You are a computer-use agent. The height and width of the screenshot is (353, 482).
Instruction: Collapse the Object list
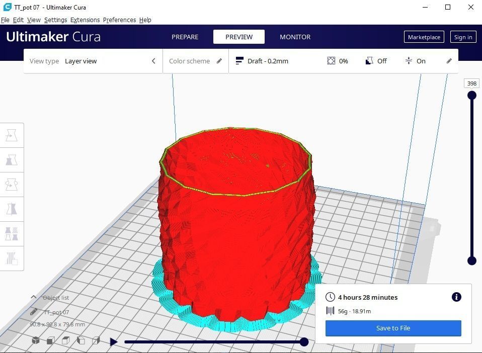[x=34, y=297]
